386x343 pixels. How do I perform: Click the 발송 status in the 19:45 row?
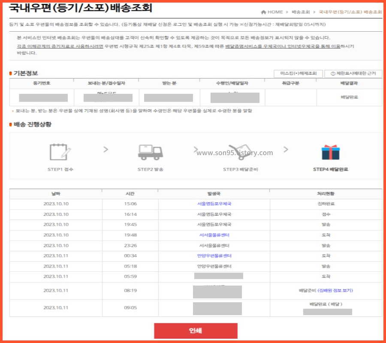326,224
